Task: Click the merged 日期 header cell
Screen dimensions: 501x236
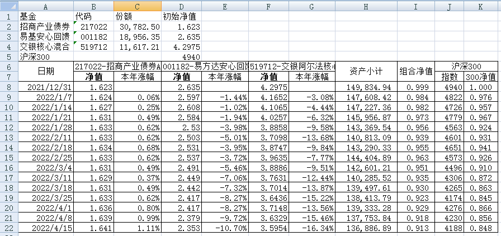Action: pos(46,72)
